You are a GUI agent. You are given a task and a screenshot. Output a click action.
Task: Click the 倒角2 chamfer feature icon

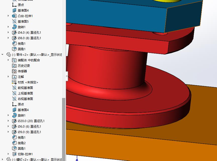pos(14,143)
